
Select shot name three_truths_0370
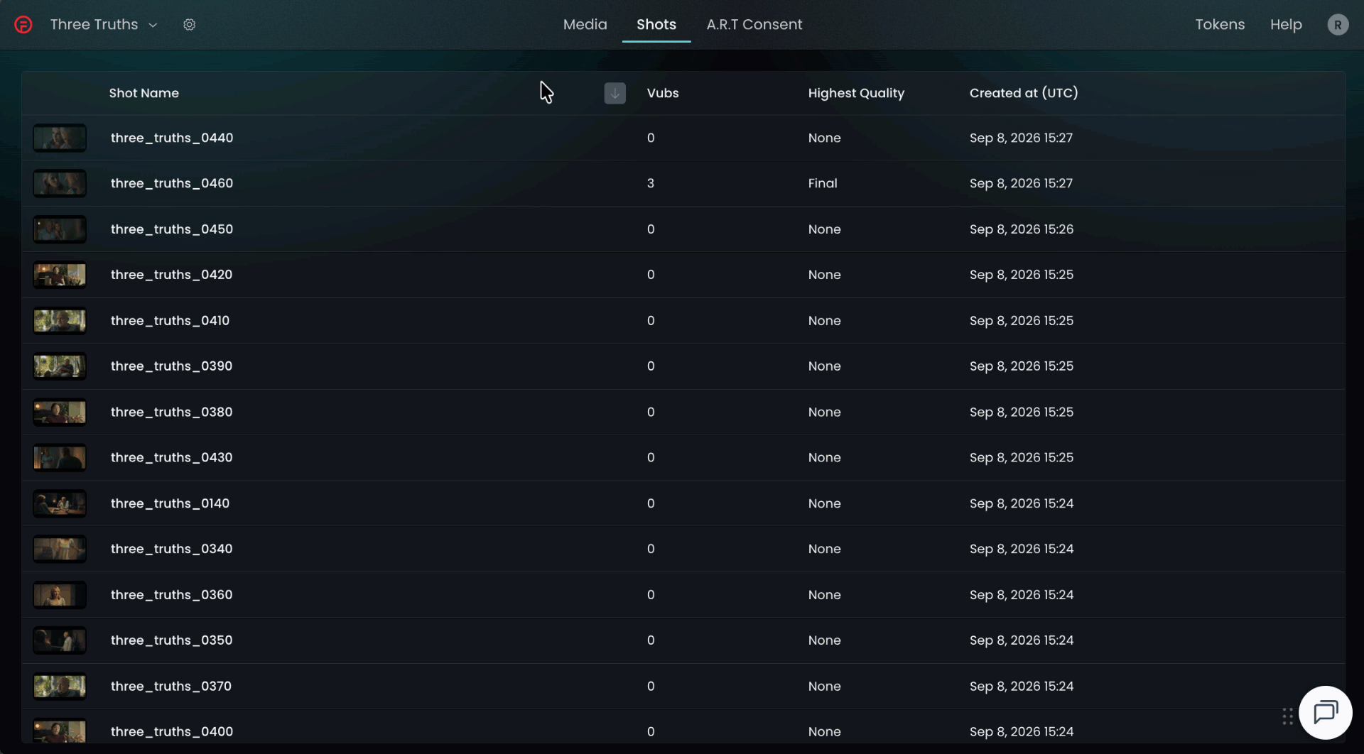tap(170, 687)
